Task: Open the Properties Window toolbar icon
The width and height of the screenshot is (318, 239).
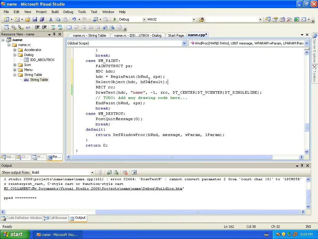Action: (x=275, y=19)
